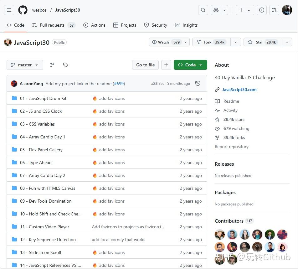Open the issues circle-dot icon
This screenshot has height=269, width=298.
[x=261, y=10]
